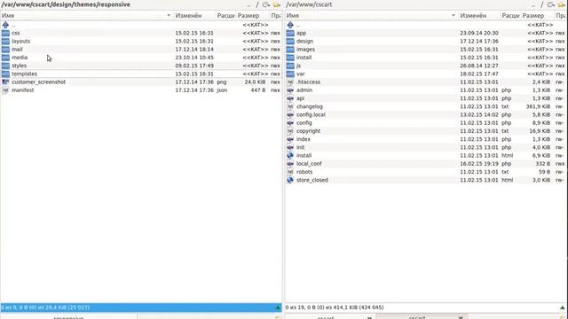Expand left panel popup with status bar arrow
Viewport: 568px width, 319px height.
278,307
